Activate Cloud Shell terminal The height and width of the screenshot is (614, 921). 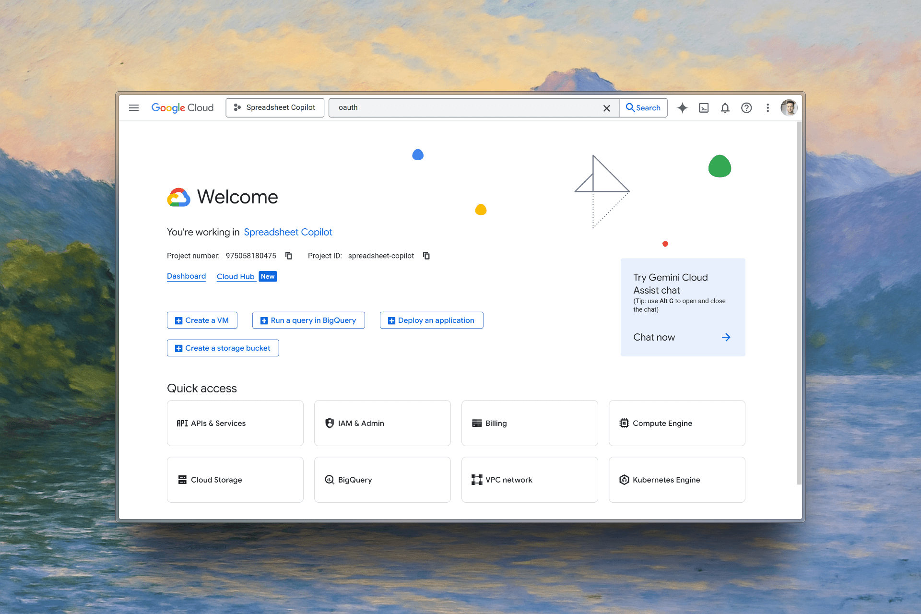pyautogui.click(x=704, y=107)
